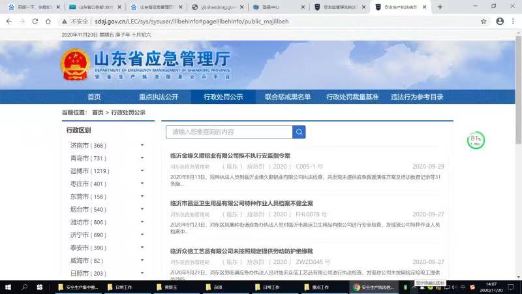Open Chrome three-dot menu
This screenshot has height=294, width=522.
(x=513, y=22)
